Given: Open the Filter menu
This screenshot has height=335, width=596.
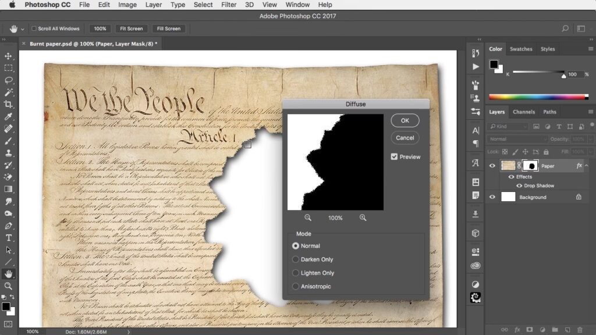Looking at the screenshot, I should tap(229, 5).
